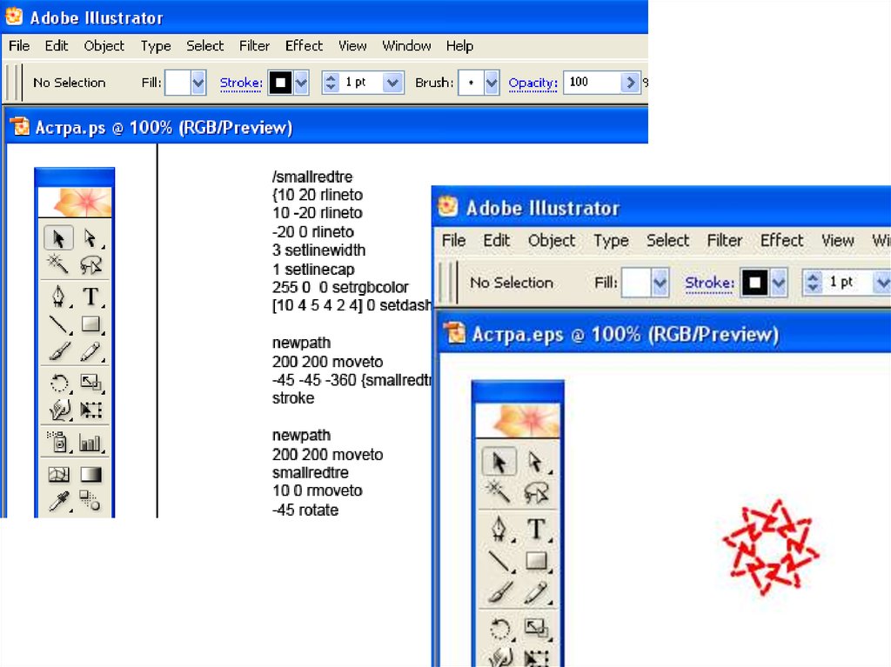Click the Opacity value field showing 100
This screenshot has width=891, height=667.
coord(592,83)
